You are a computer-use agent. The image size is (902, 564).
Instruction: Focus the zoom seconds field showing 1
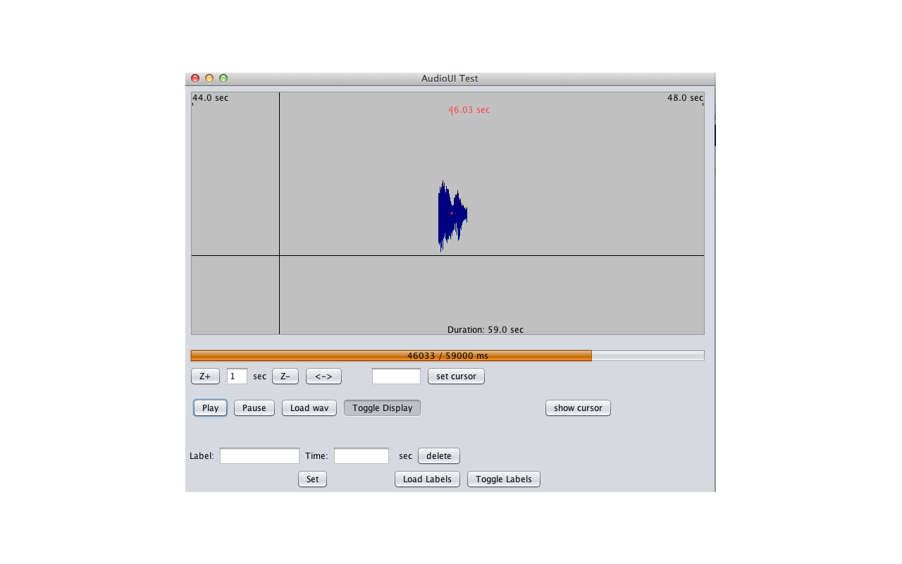click(237, 376)
